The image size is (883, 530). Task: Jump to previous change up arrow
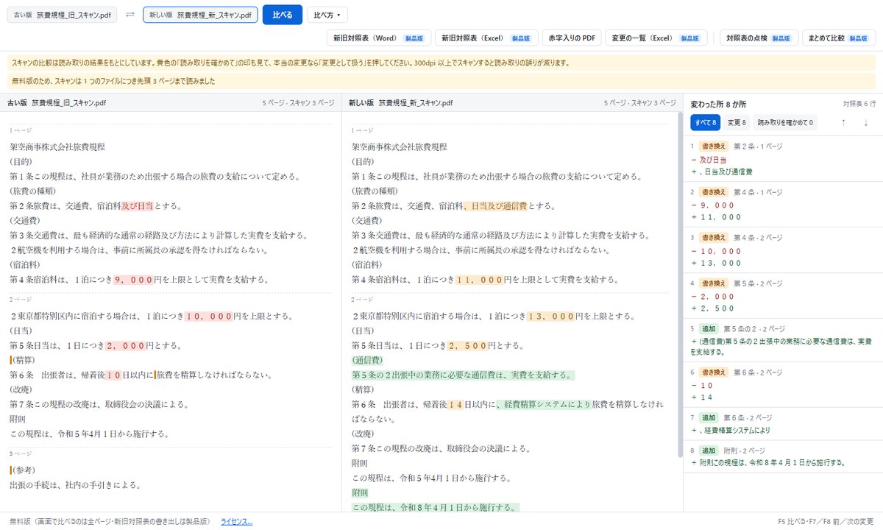click(x=843, y=122)
